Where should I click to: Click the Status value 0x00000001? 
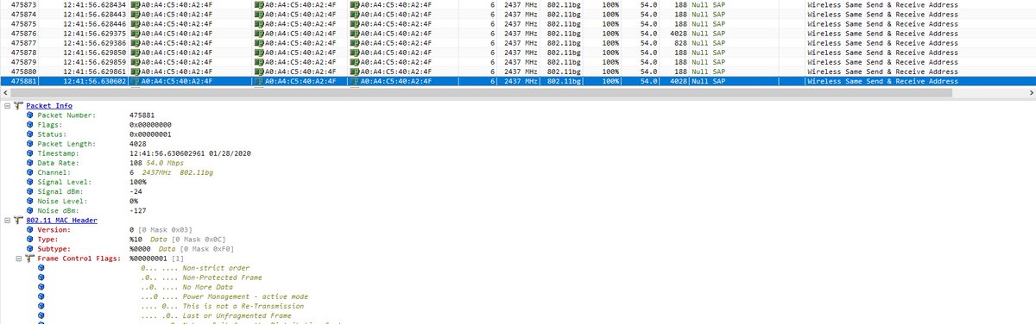coord(152,134)
